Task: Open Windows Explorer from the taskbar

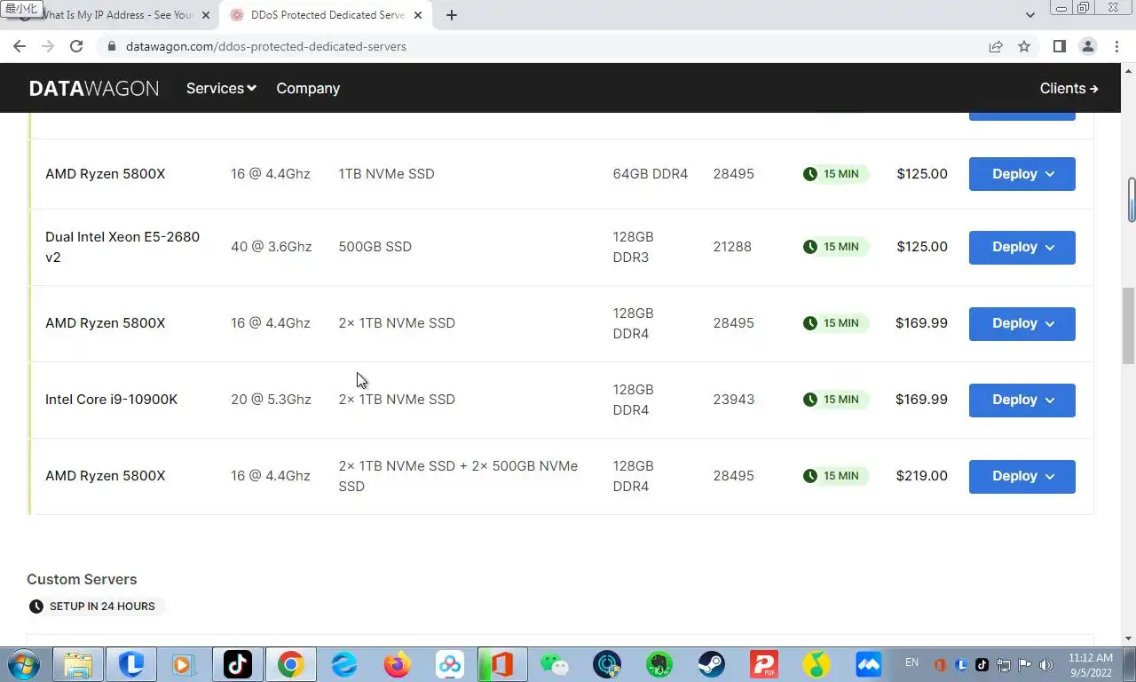Action: (78, 664)
